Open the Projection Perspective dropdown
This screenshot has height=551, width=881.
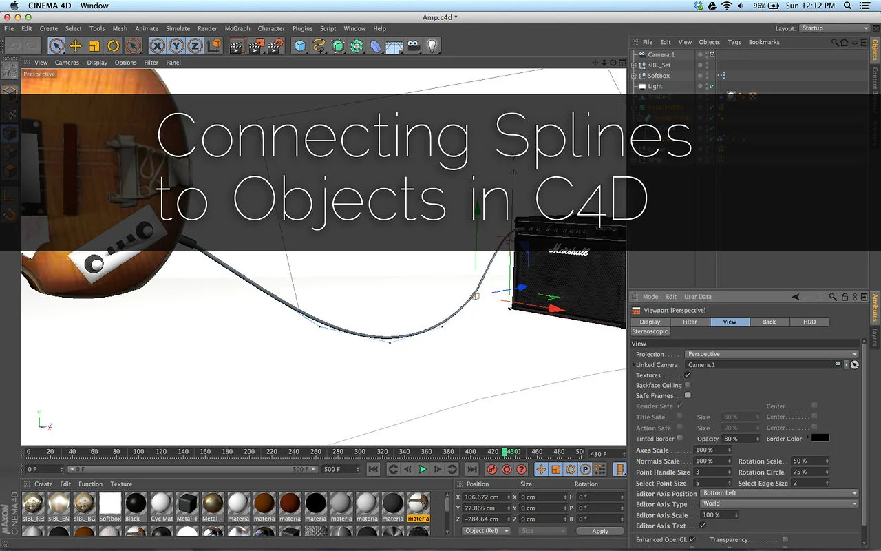pos(772,354)
